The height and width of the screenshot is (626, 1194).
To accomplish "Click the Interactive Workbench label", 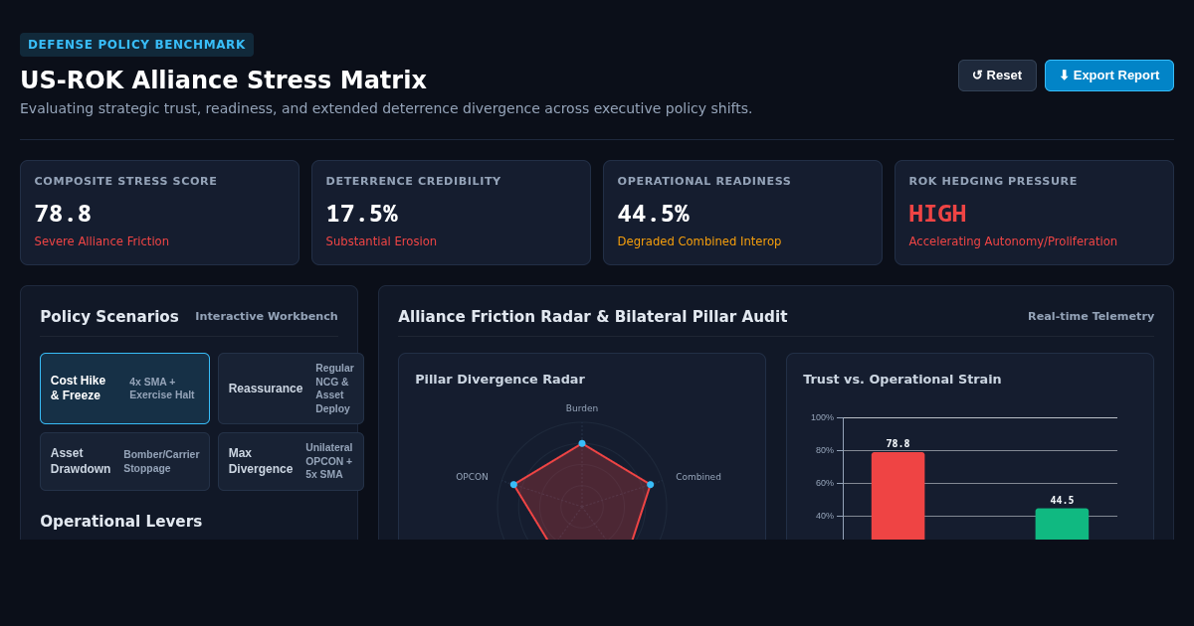I will click(x=267, y=317).
